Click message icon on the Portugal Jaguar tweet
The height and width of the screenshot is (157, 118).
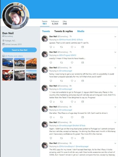pos(83,102)
